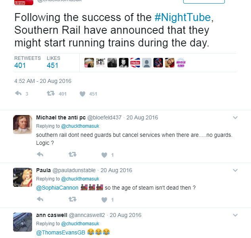The width and height of the screenshot is (251, 238).
Task: Expand options chevron on Paula's tweet
Action: (x=235, y=170)
